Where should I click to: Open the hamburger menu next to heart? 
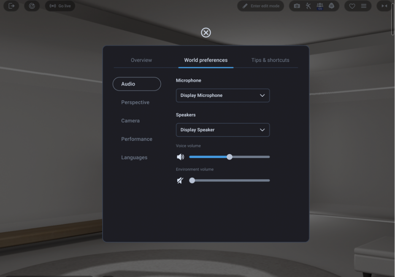click(363, 6)
